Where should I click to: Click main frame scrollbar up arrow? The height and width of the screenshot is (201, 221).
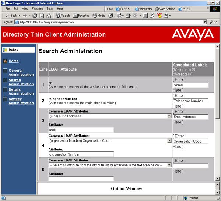[x=217, y=46]
